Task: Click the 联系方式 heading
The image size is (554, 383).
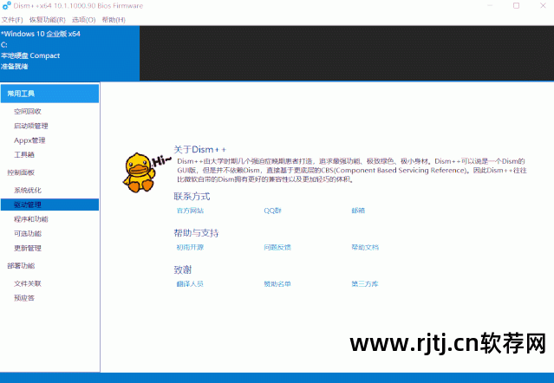Action: click(x=192, y=197)
